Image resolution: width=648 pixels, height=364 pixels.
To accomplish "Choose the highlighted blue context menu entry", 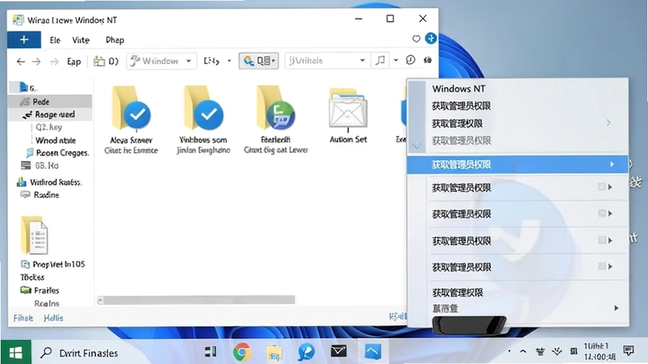I will click(x=518, y=165).
